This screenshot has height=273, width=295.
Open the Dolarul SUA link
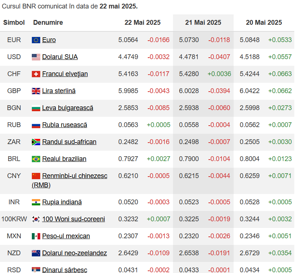(60, 57)
